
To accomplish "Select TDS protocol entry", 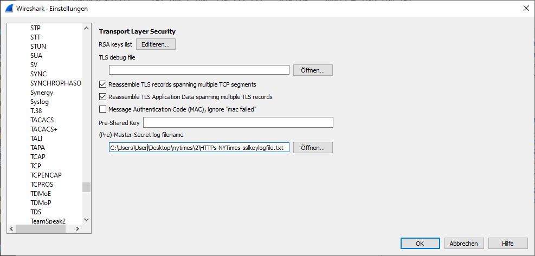I will (x=36, y=212).
